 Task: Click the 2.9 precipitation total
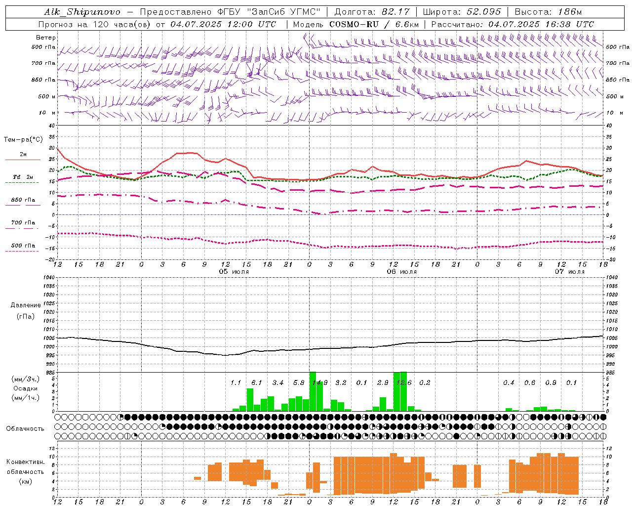[x=383, y=383]
